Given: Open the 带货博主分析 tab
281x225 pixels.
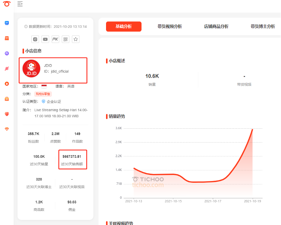Looking at the screenshot, I should (263, 26).
